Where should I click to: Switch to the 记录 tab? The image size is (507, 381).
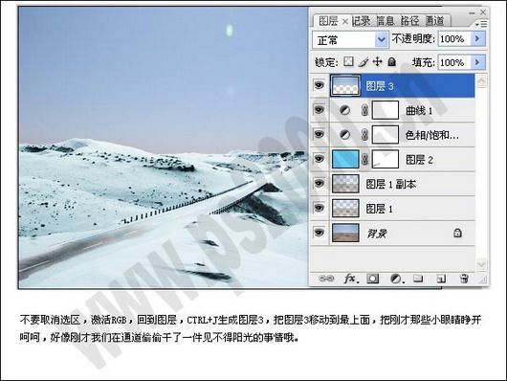pos(361,21)
